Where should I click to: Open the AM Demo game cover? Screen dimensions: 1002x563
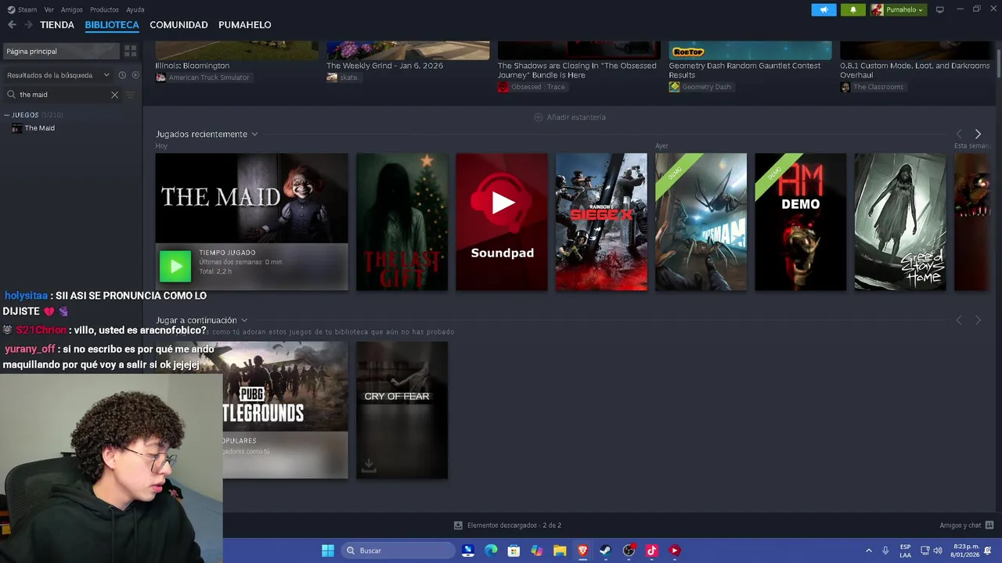point(800,221)
